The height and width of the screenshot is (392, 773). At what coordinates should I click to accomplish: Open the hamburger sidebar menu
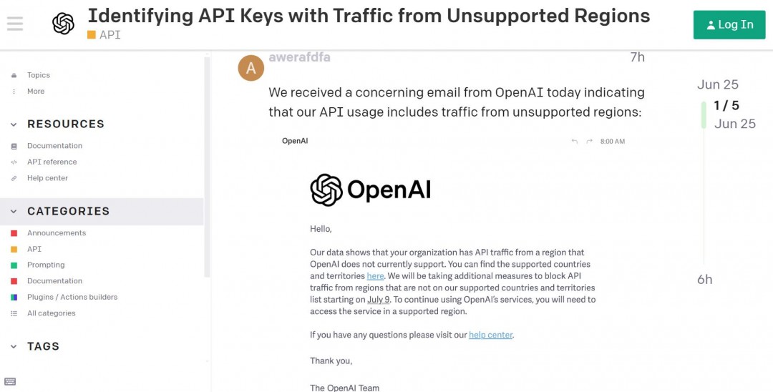click(x=15, y=24)
